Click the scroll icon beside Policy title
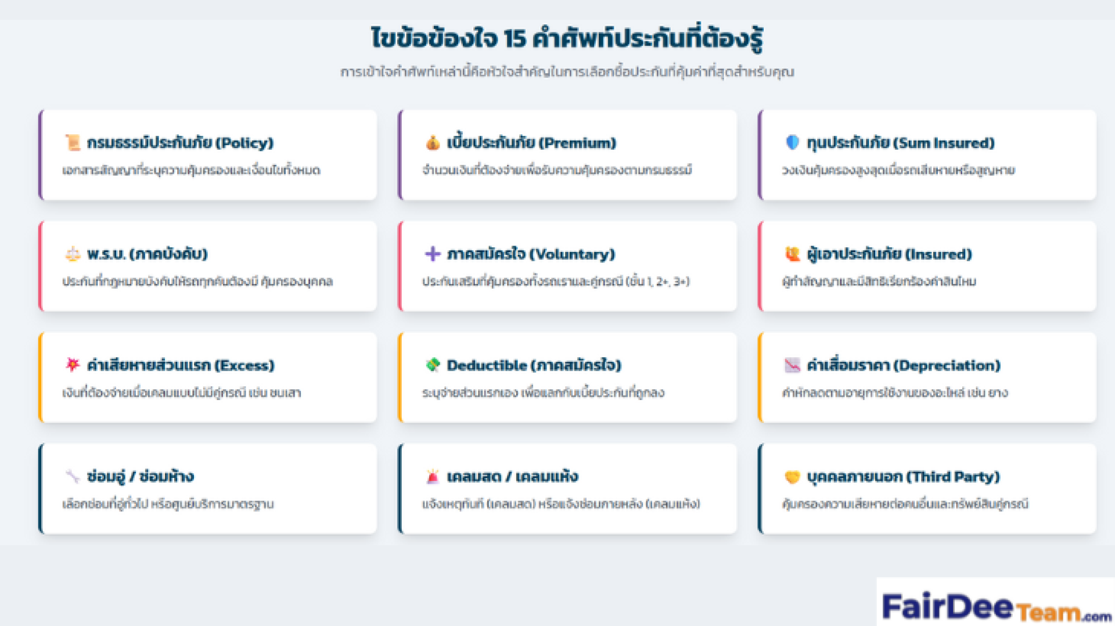Image resolution: width=1115 pixels, height=626 pixels. pos(73,143)
